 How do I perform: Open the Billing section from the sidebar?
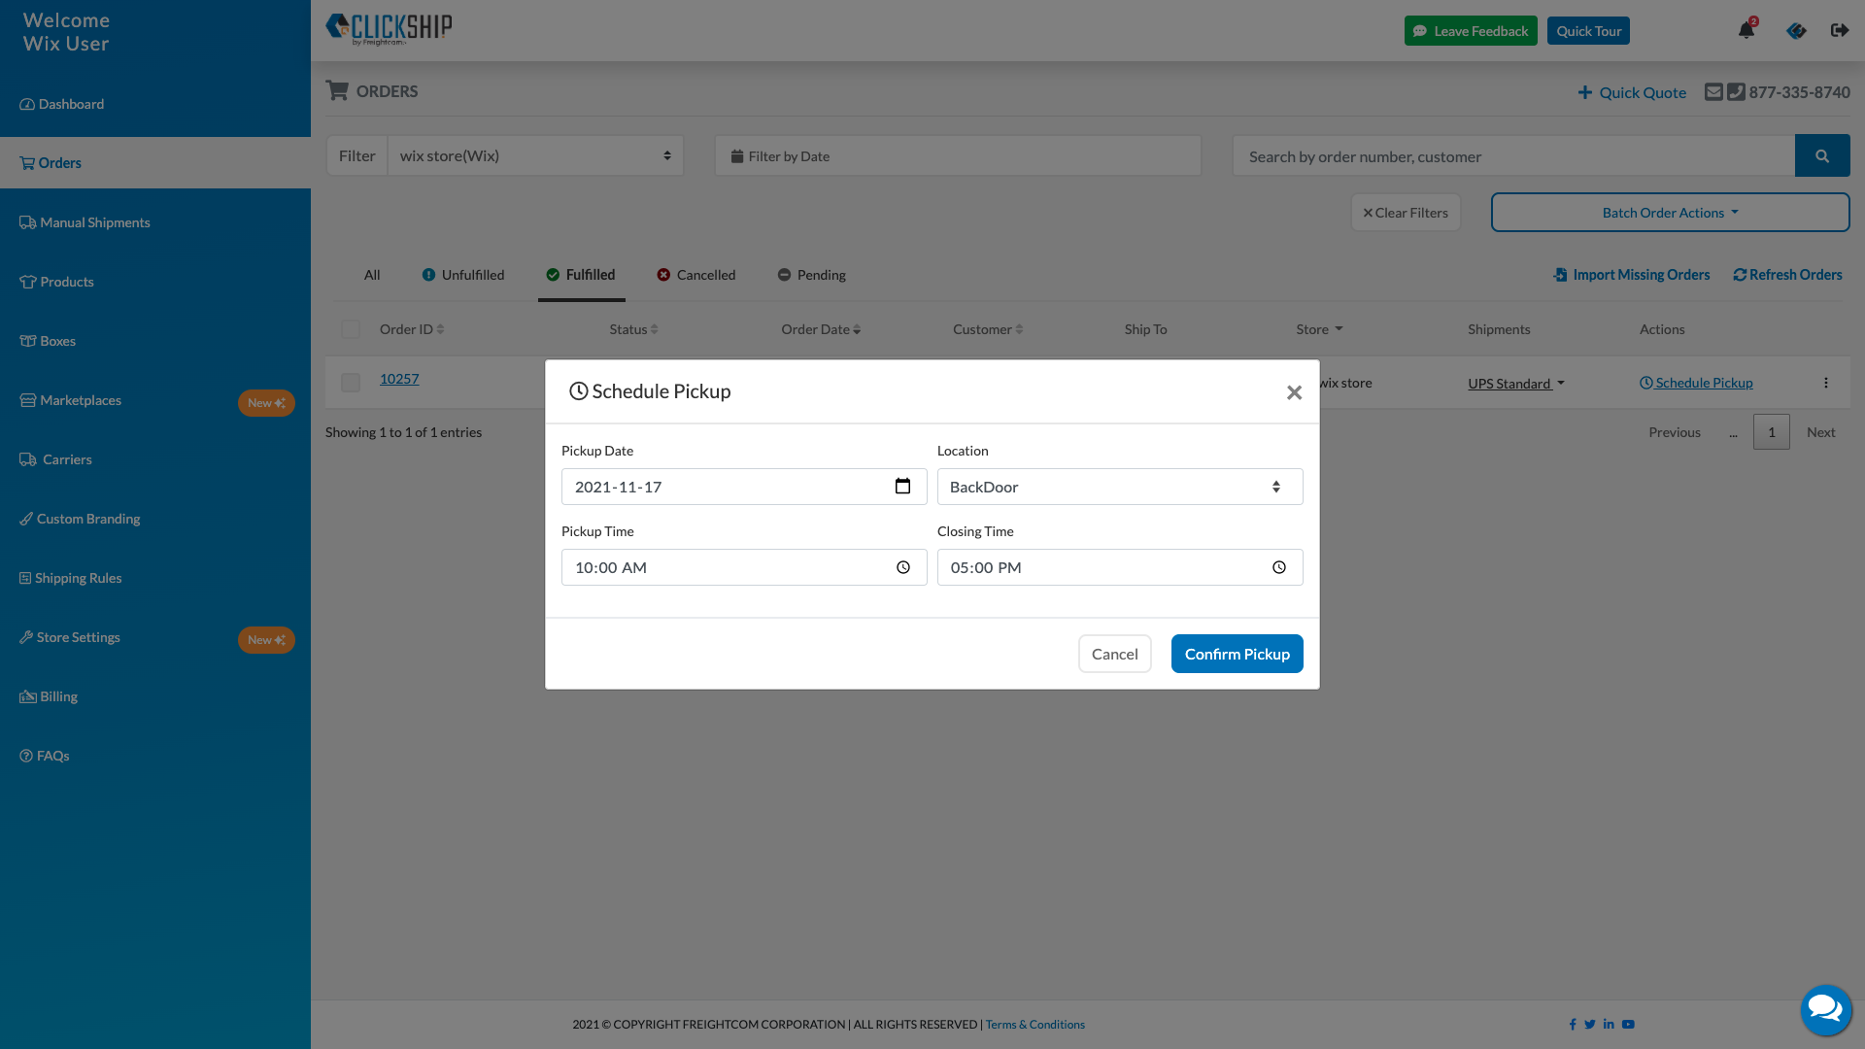pyautogui.click(x=57, y=696)
